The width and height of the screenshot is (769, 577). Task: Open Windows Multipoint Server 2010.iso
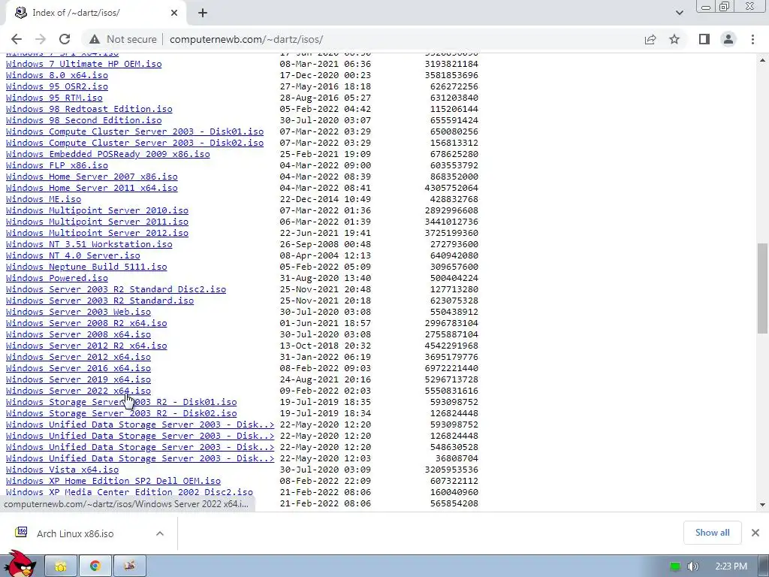click(97, 210)
